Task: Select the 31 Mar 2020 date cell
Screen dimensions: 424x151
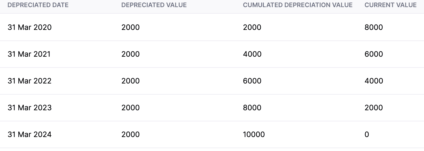Action: pos(29,27)
